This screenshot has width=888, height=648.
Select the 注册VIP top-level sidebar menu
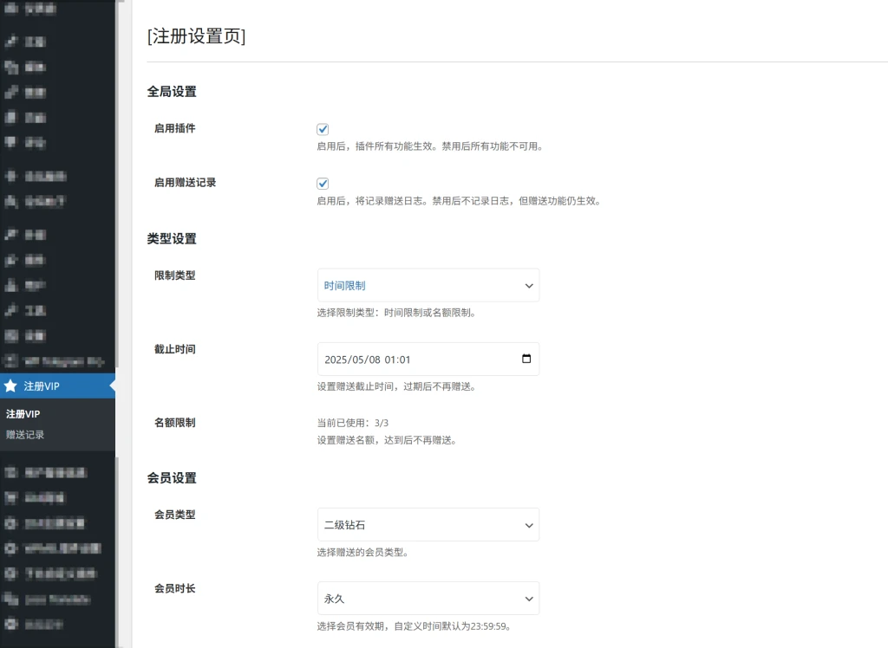click(58, 386)
